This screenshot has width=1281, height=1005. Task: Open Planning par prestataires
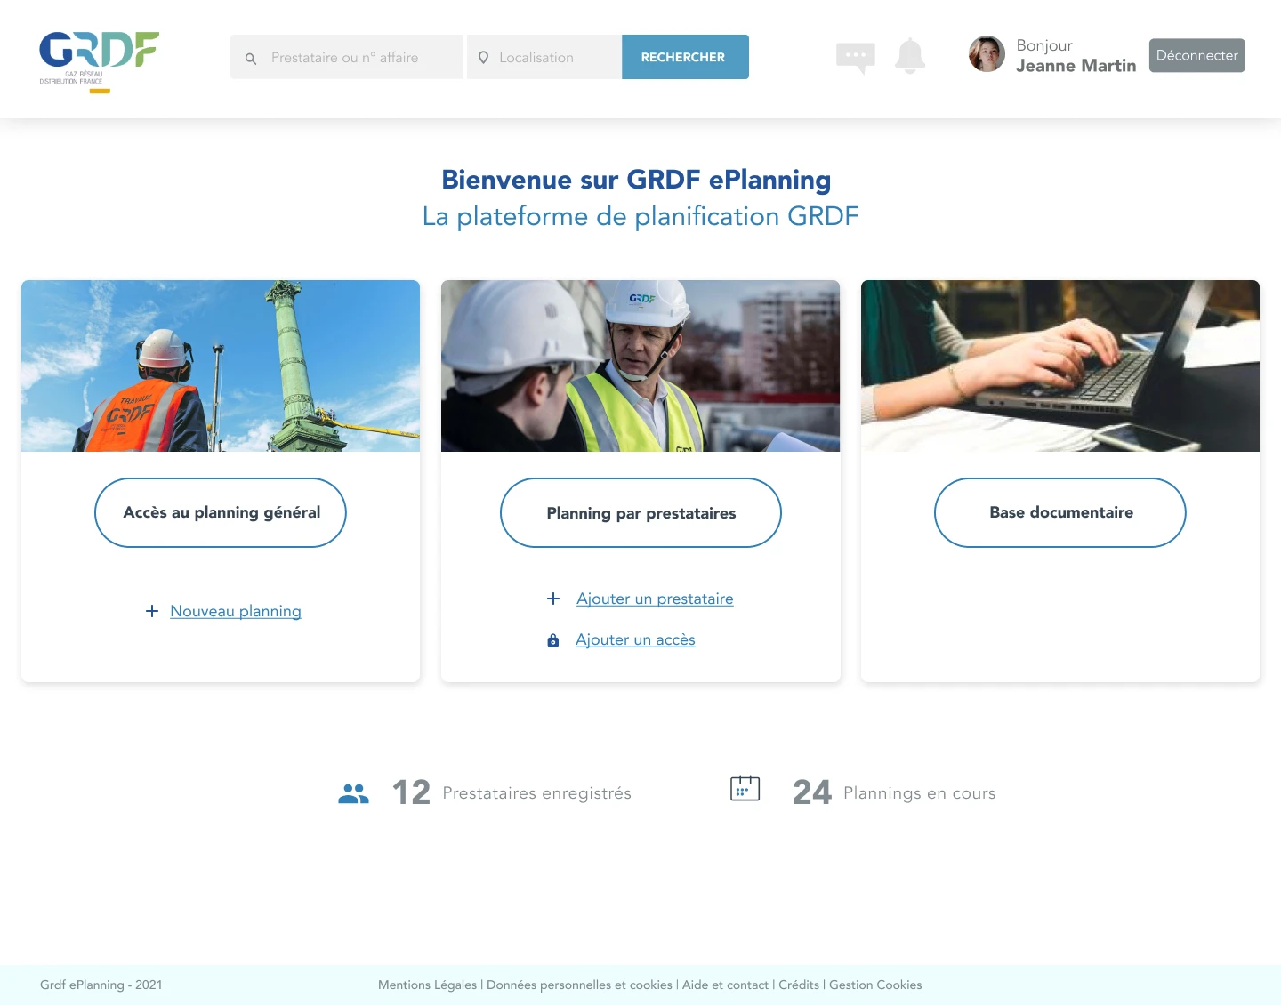640,512
